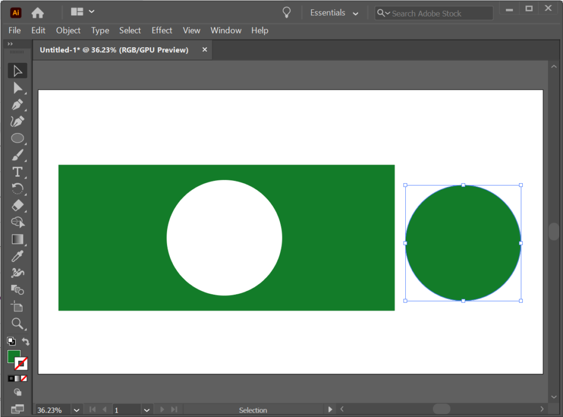This screenshot has width=563, height=417.
Task: Switch to the Untitled-1 document tab
Action: click(115, 50)
